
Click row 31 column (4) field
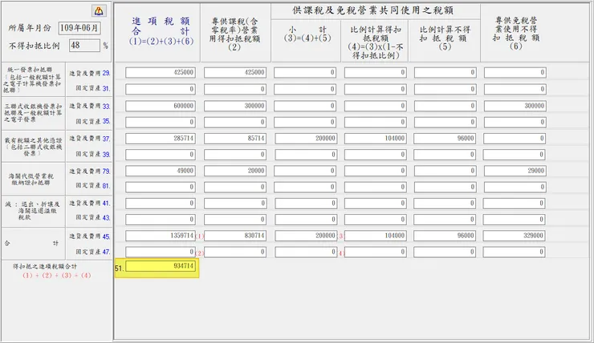click(x=375, y=89)
